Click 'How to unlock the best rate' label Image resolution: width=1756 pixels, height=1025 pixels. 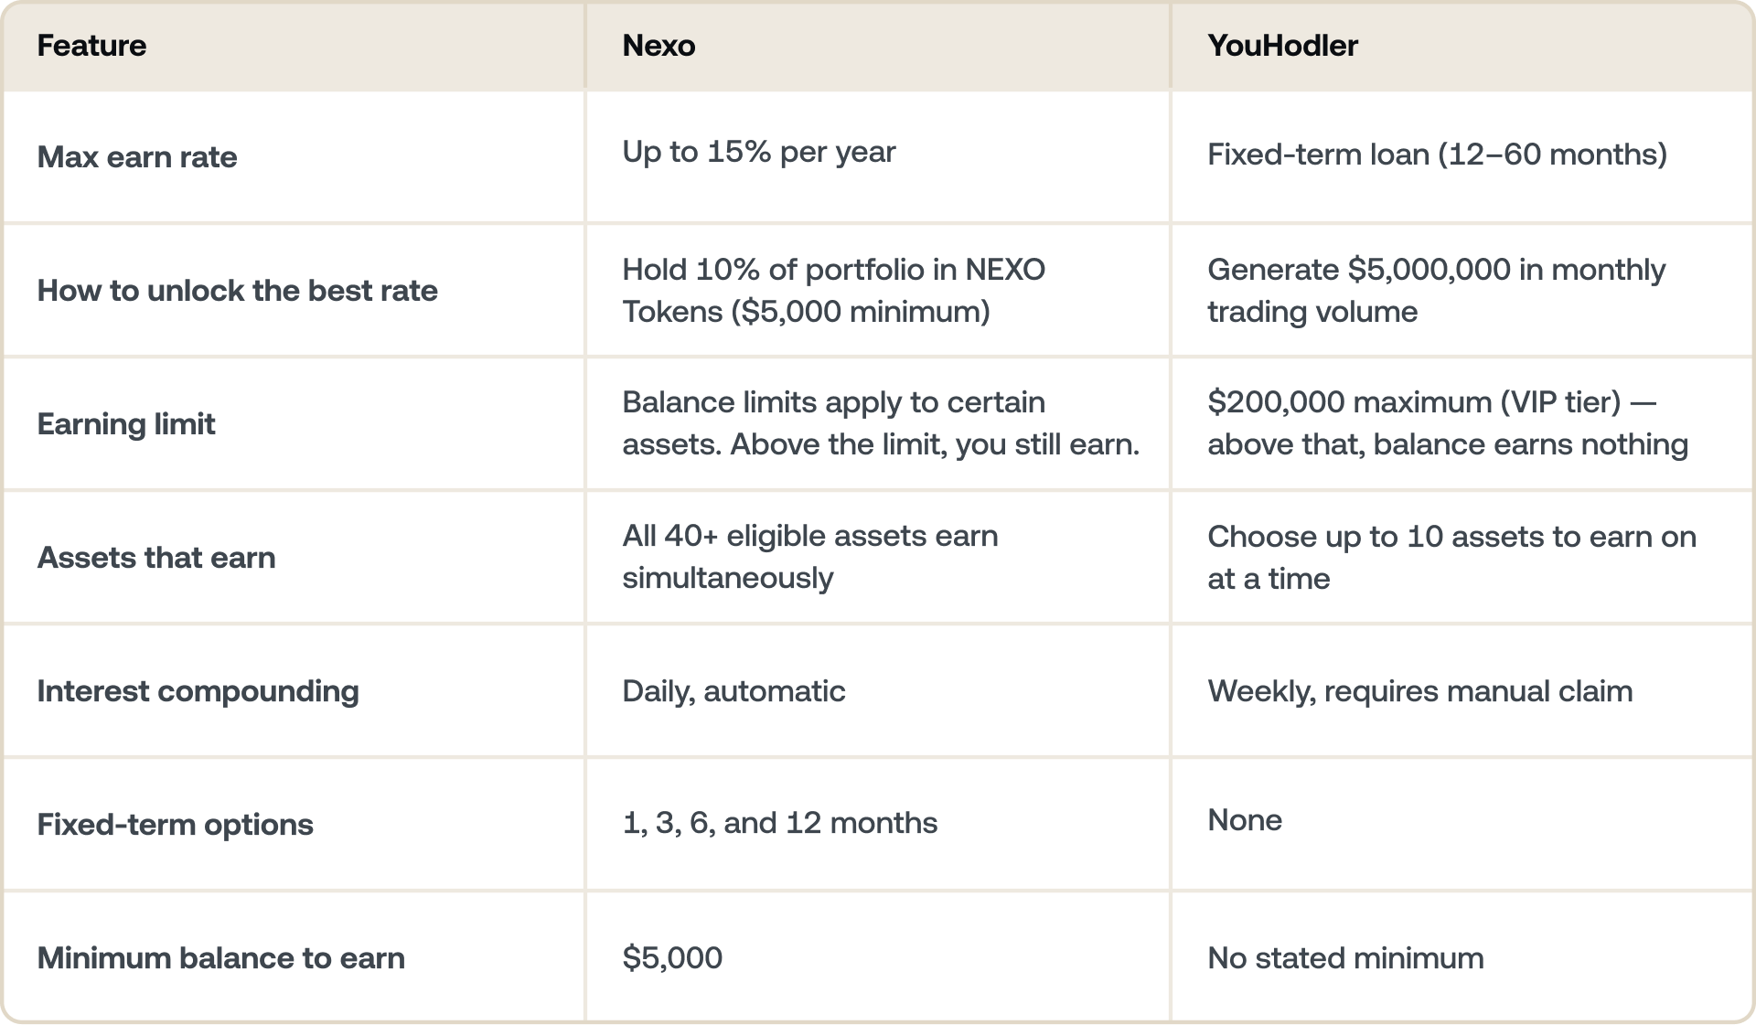point(237,290)
